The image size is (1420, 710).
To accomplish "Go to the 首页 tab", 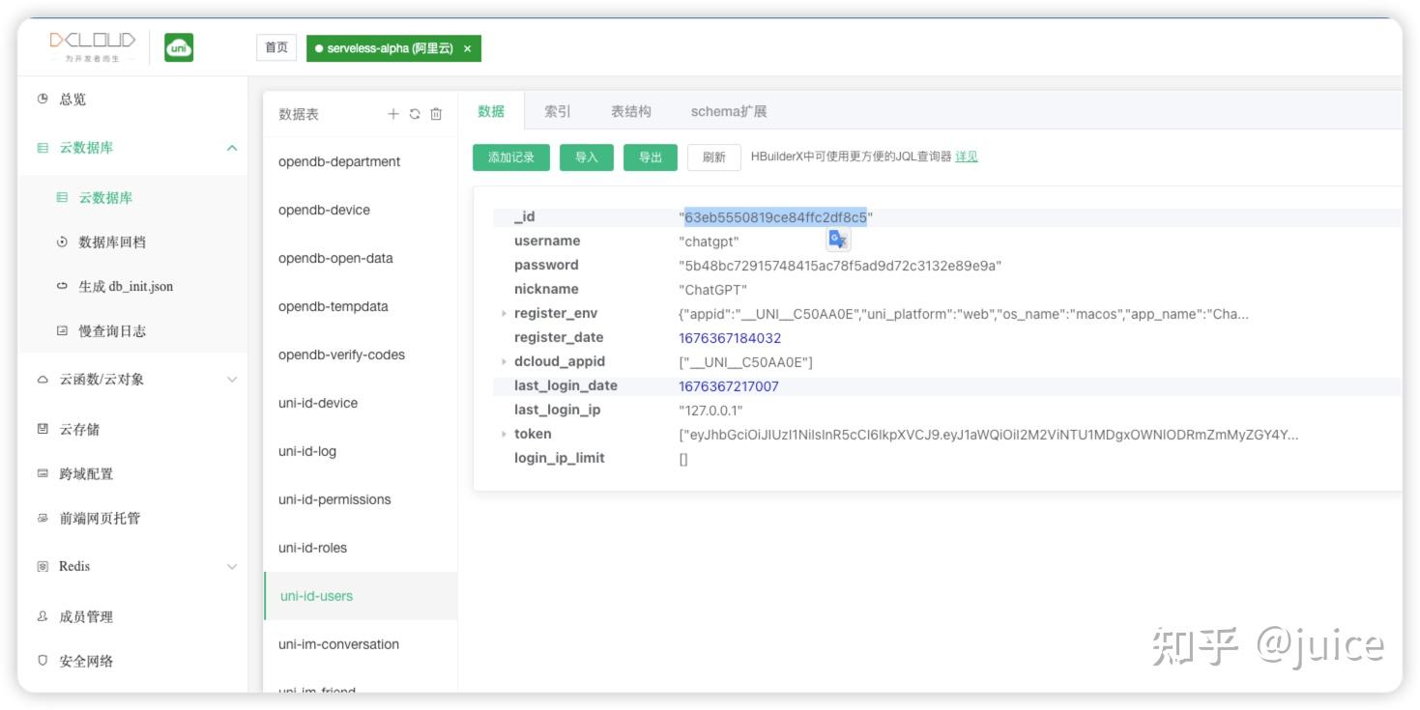I will tap(276, 47).
